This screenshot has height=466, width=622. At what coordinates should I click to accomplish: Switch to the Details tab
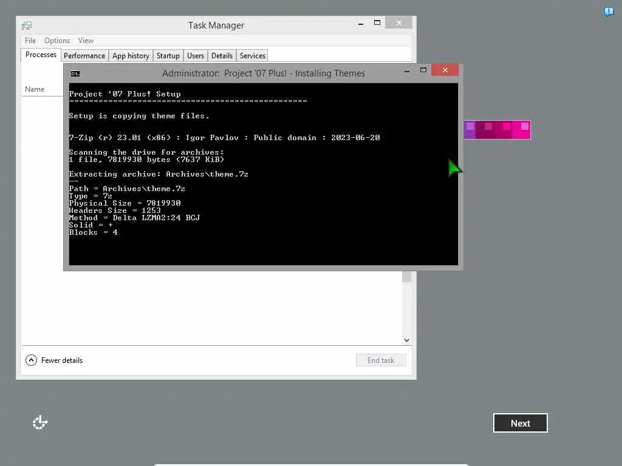click(x=222, y=56)
